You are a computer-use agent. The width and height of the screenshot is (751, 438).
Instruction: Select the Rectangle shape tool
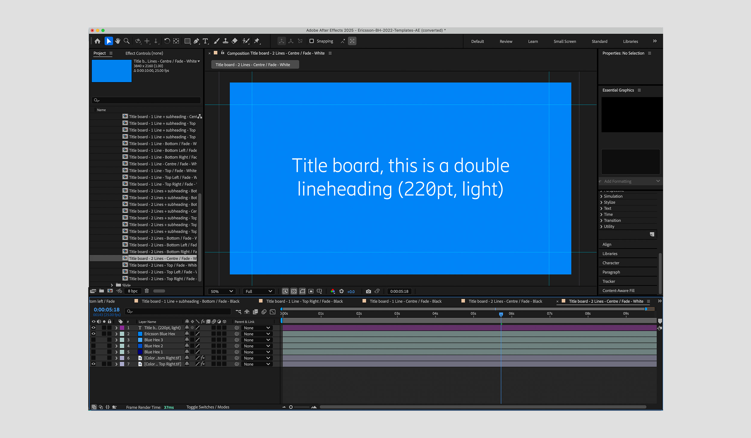tap(188, 41)
